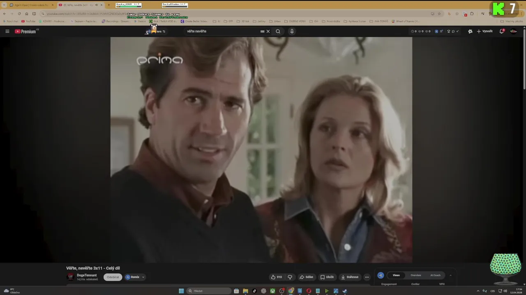The image size is (526, 295).
Task: Open weather widget on taskbar
Action: (11, 291)
